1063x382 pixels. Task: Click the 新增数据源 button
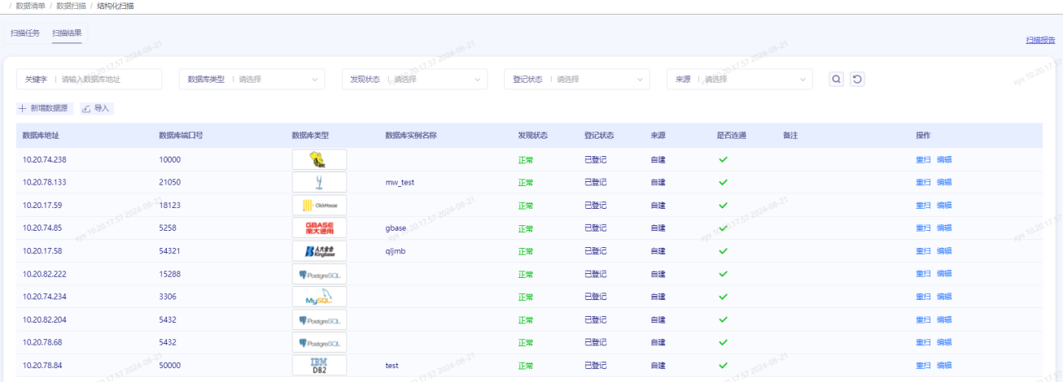click(46, 108)
